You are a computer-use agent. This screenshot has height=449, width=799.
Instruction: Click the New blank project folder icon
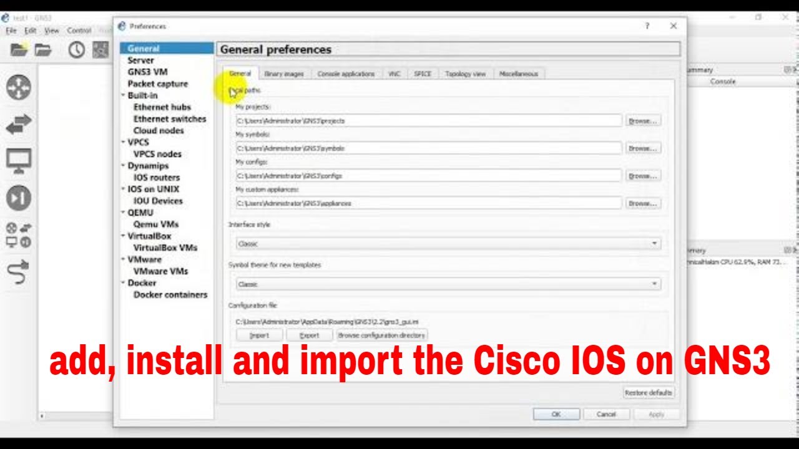click(19, 50)
